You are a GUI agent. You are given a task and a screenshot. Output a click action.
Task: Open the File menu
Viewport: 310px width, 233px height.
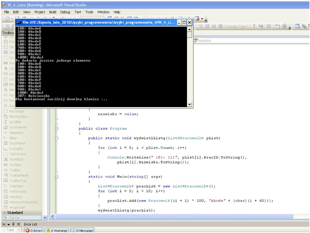(6, 12)
